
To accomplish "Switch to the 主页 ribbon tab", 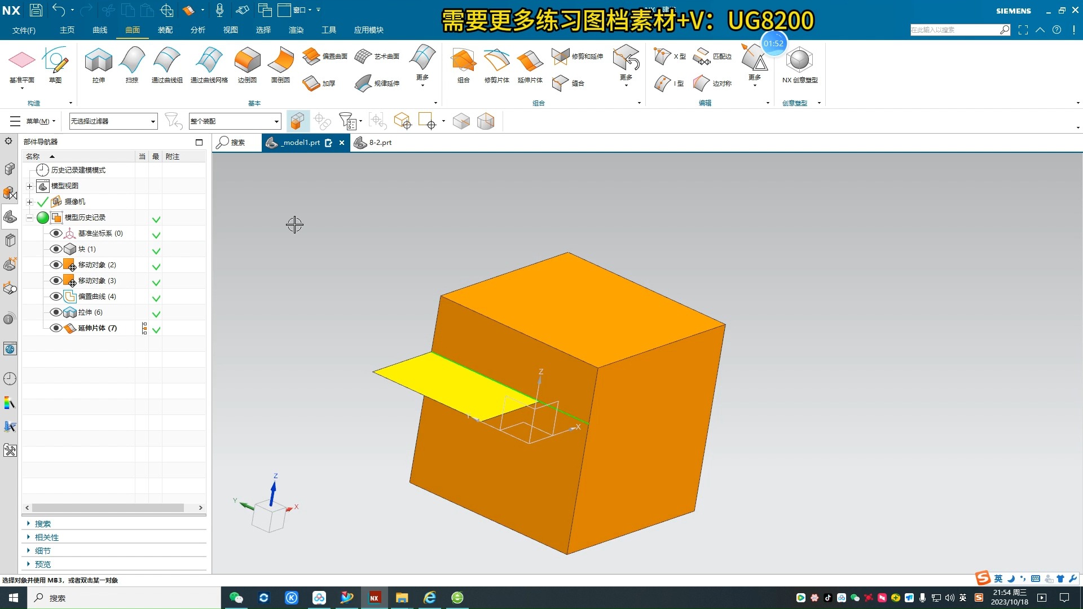I will click(67, 30).
